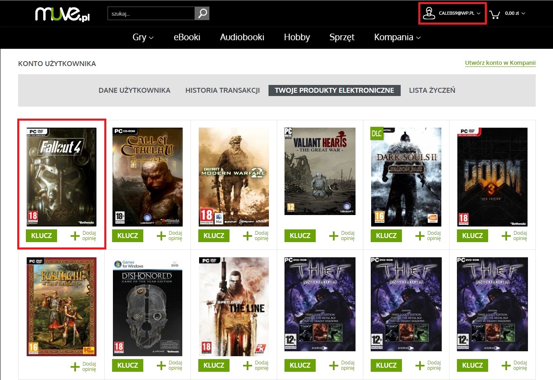The width and height of the screenshot is (553, 380).
Task: Click the muve.pl logo
Action: [x=62, y=14]
